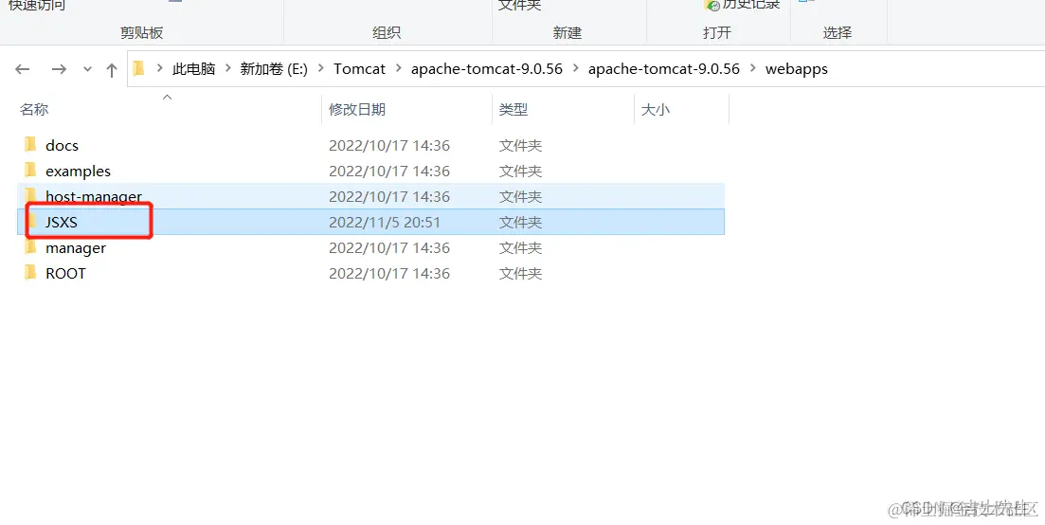Click the address bar folder icon
The width and height of the screenshot is (1045, 525).
pyautogui.click(x=138, y=68)
